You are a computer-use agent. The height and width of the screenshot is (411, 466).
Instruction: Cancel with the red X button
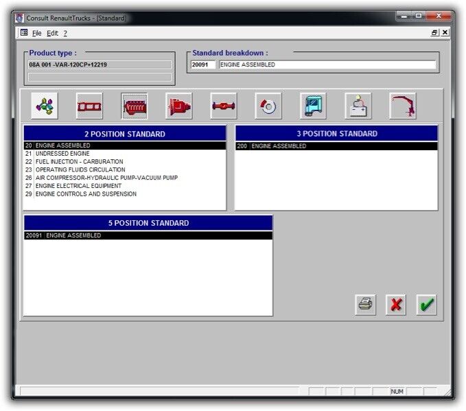(396, 305)
